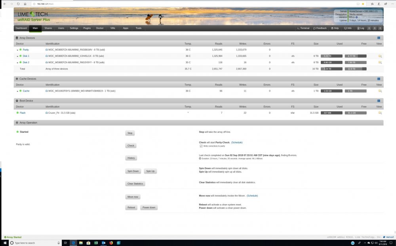Click Total free space bar 12.8 TB
Image resolution: width=396 pixels, height=246 pixels.
tap(356, 69)
